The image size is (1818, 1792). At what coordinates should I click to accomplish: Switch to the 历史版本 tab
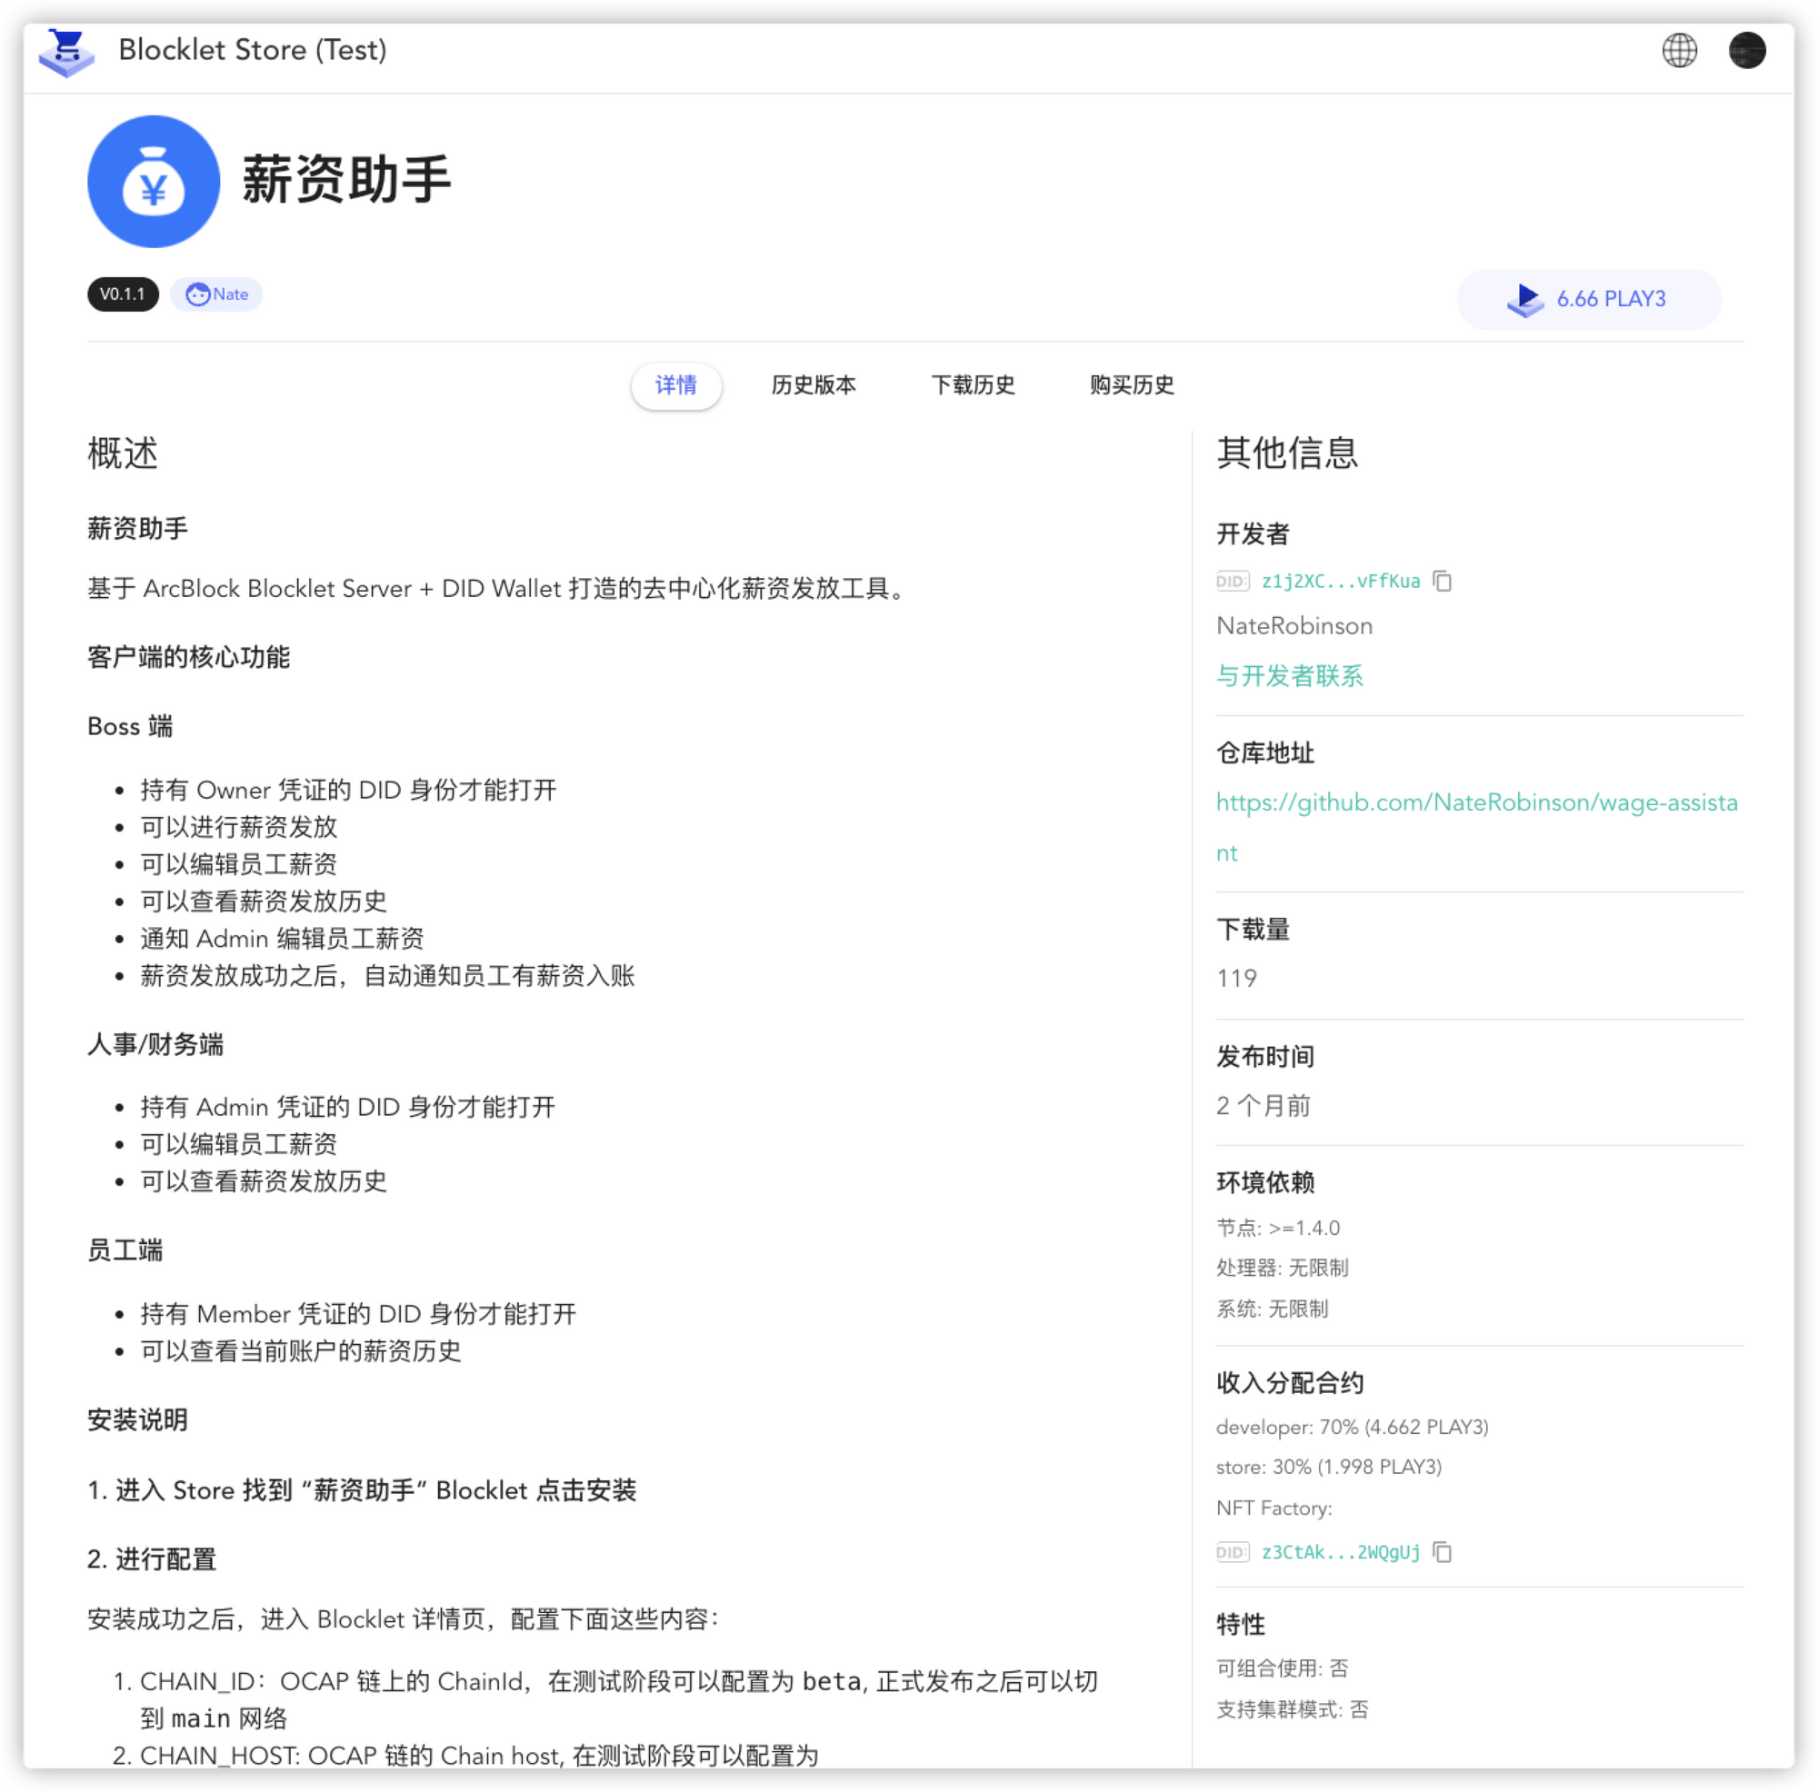(814, 385)
